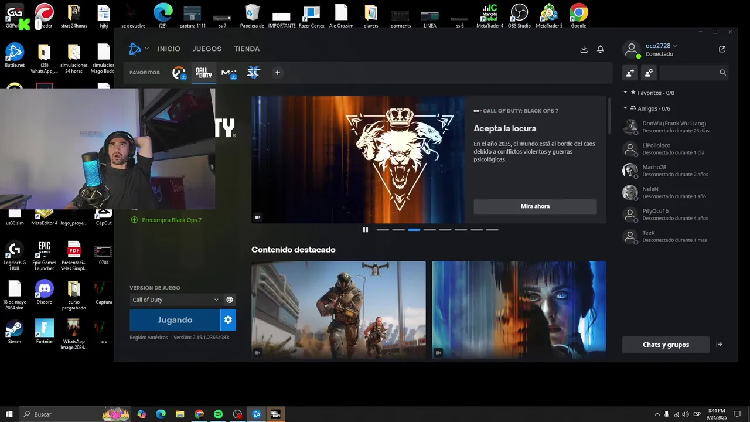Viewport: 750px width, 422px height.
Task: Open Chats y grupos
Action: pyautogui.click(x=666, y=345)
